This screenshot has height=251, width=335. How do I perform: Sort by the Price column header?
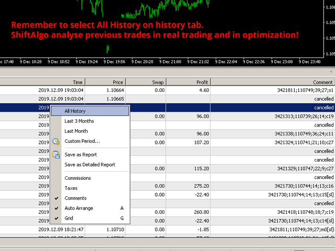[x=106, y=82]
